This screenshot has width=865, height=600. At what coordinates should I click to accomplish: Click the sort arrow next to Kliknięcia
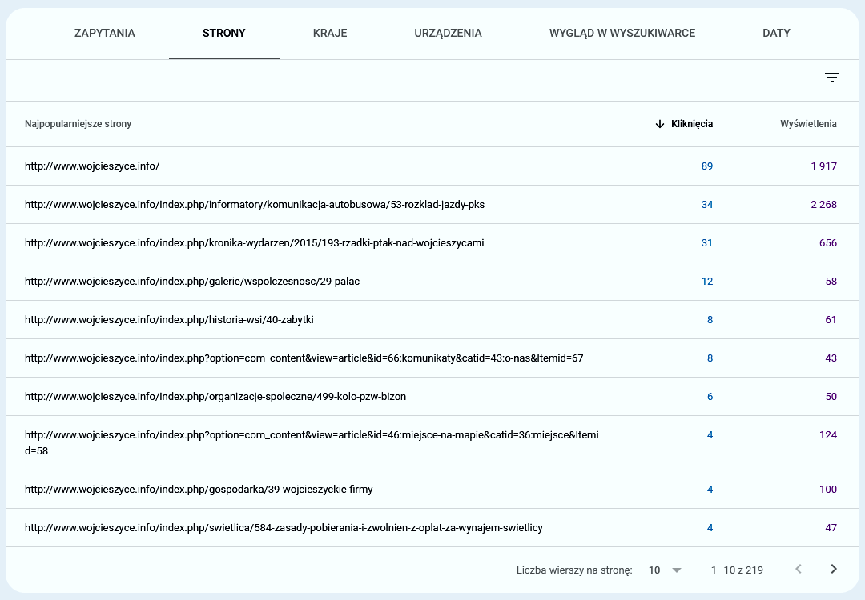point(659,124)
